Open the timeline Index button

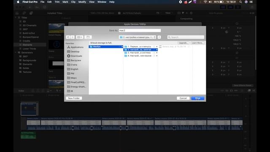[22, 91]
